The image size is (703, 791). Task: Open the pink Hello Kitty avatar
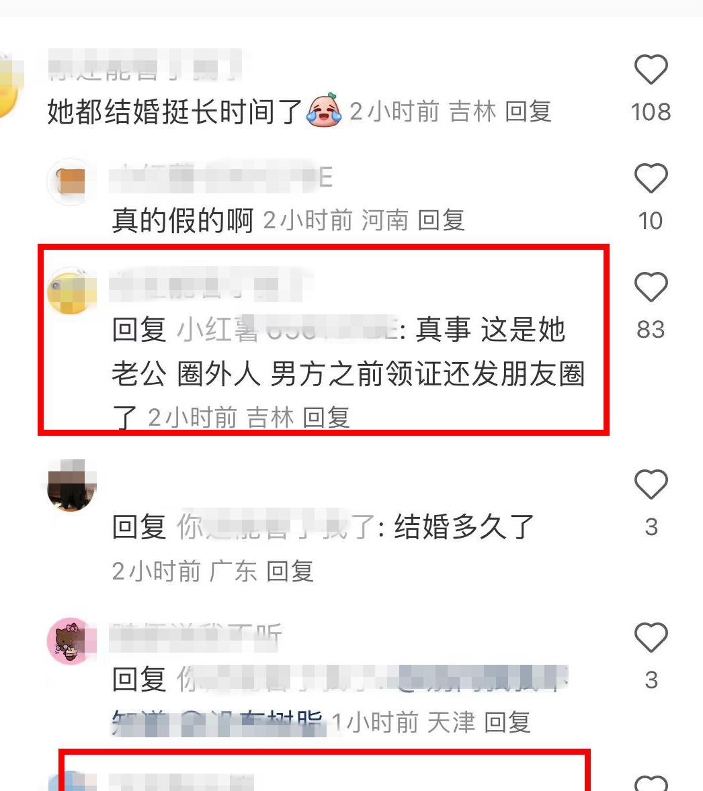pos(71,641)
